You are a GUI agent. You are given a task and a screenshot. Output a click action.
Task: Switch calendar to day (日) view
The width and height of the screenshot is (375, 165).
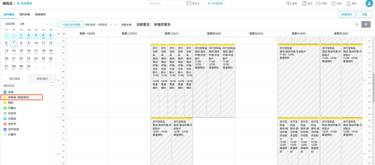pyautogui.click(x=357, y=24)
